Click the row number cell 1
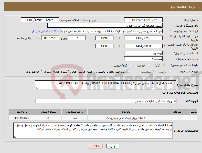Image resolution: width=202 pixels, height=153 pixels. point(194,118)
